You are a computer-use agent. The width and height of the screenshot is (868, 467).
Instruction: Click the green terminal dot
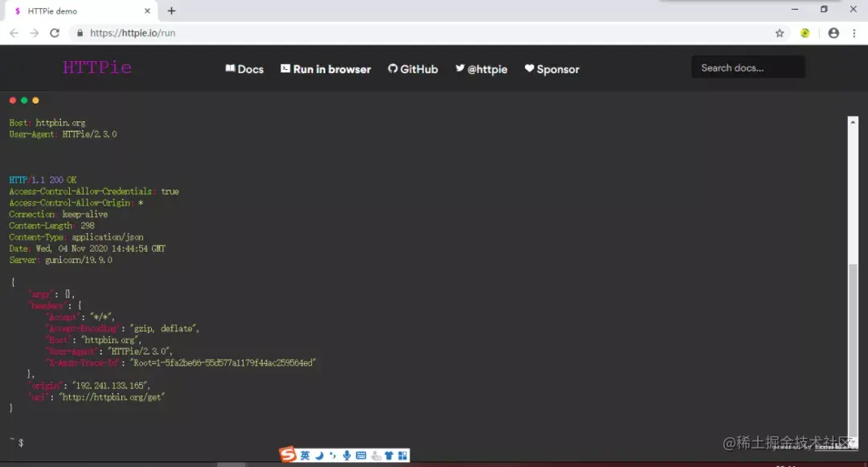[x=24, y=100]
